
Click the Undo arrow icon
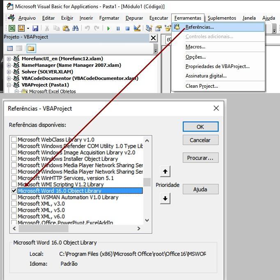tap(87, 28)
